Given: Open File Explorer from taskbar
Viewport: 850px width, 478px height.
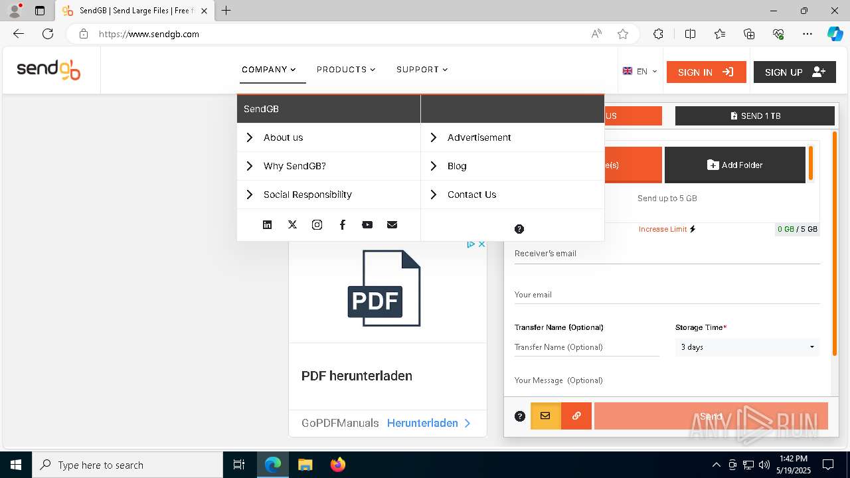Looking at the screenshot, I should click(305, 465).
